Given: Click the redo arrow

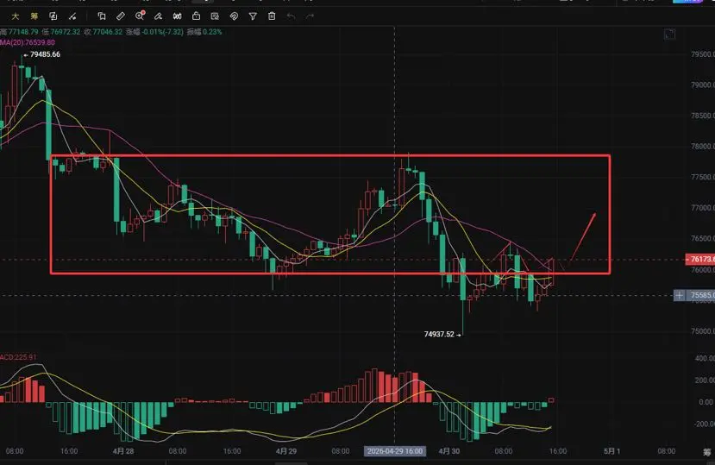Looking at the screenshot, I should click(x=310, y=16).
